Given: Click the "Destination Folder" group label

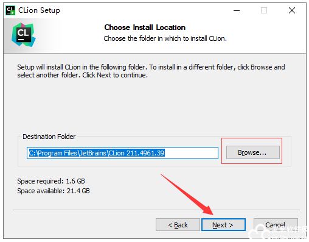Looking at the screenshot, I should [49, 137].
